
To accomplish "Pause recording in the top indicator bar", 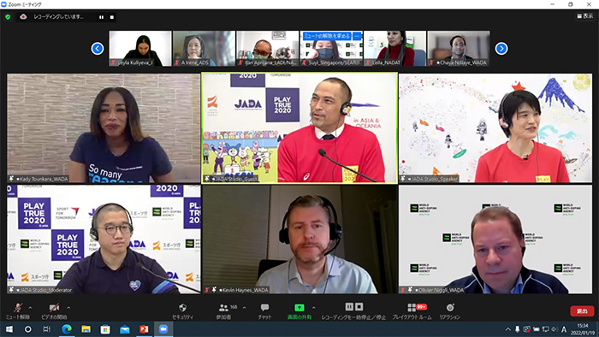I will click(x=101, y=17).
